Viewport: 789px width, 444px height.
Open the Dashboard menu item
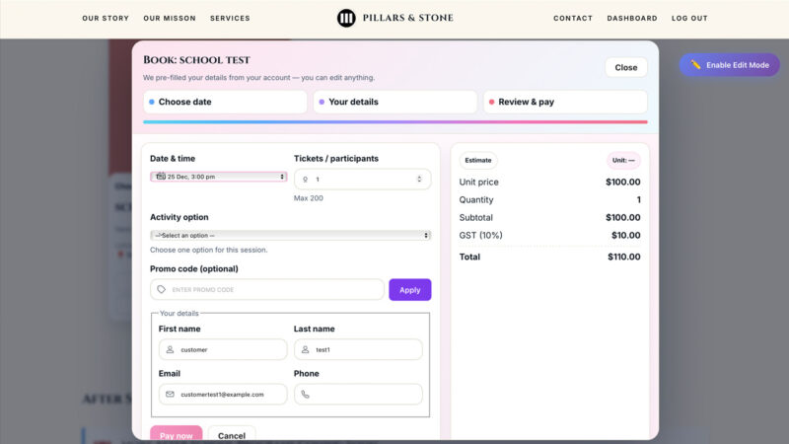(631, 18)
